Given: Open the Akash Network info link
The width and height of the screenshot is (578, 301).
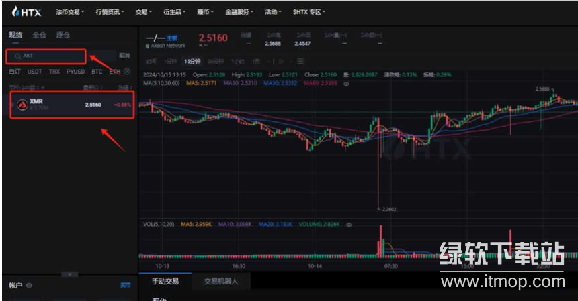Looking at the screenshot, I should pos(168,46).
